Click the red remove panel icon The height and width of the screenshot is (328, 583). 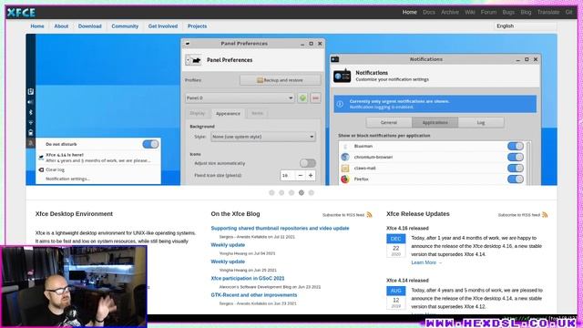pyautogui.click(x=316, y=97)
